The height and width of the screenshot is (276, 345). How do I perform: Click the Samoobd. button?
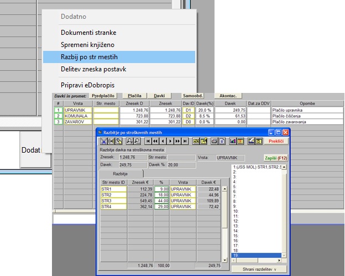click(193, 96)
